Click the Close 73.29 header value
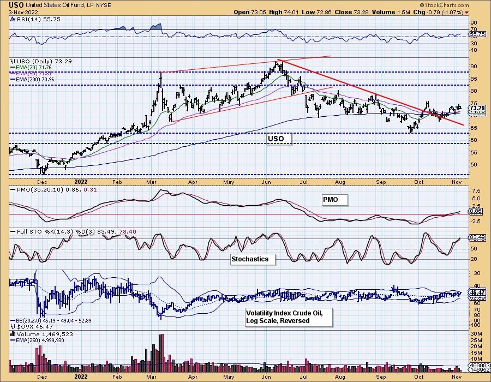491x382 pixels. coord(352,12)
